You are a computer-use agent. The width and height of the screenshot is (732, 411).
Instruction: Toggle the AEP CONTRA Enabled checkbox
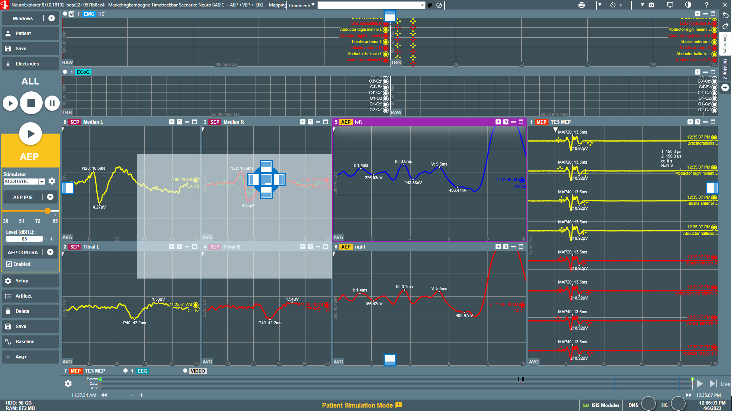pyautogui.click(x=9, y=264)
